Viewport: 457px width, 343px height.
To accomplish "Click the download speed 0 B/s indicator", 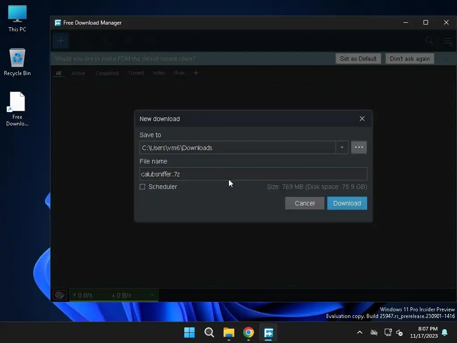I will click(x=82, y=295).
